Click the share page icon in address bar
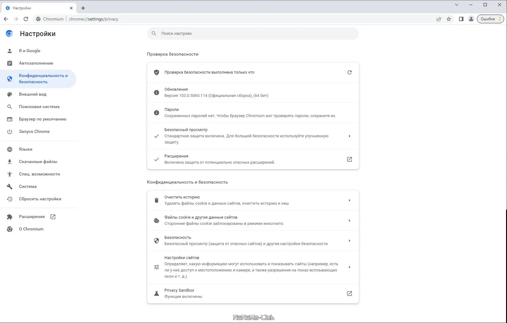Viewport: 507px width, 323px height. pyautogui.click(x=439, y=19)
